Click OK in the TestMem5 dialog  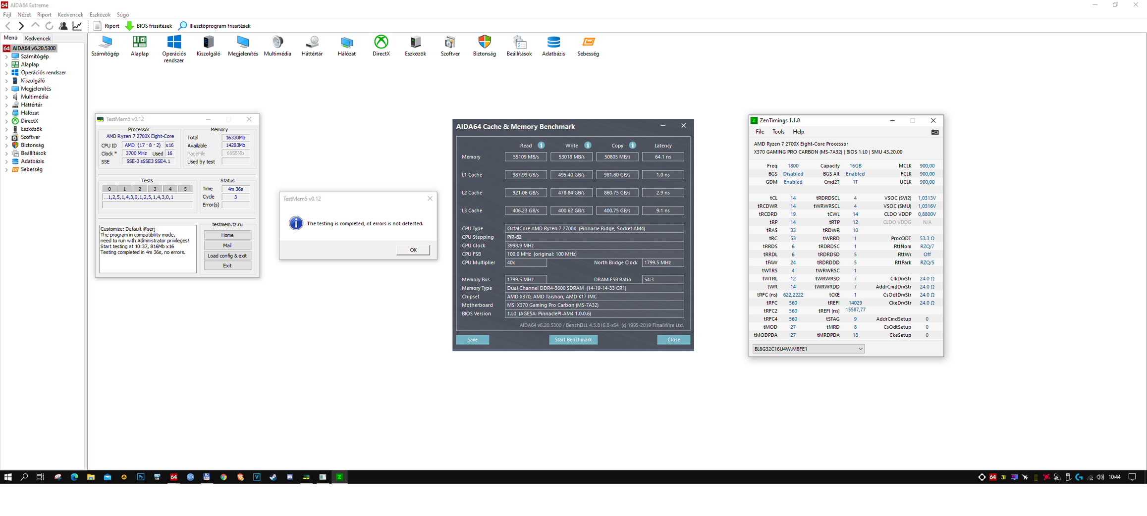[x=413, y=250]
